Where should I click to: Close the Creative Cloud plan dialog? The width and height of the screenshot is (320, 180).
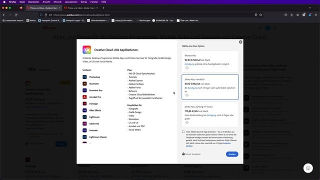click(x=240, y=42)
